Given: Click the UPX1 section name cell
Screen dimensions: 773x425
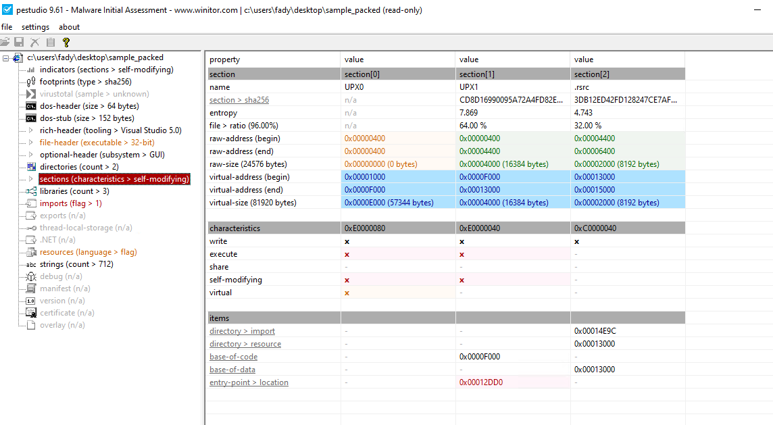Looking at the screenshot, I should pyautogui.click(x=513, y=87).
